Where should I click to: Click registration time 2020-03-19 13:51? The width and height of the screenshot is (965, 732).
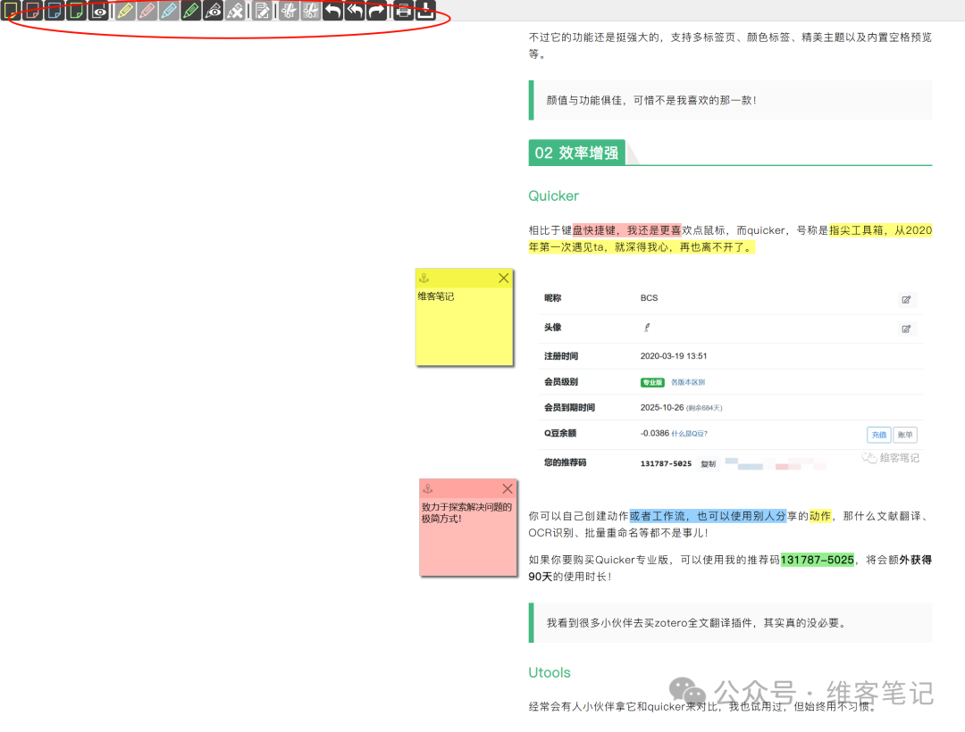[x=674, y=356]
